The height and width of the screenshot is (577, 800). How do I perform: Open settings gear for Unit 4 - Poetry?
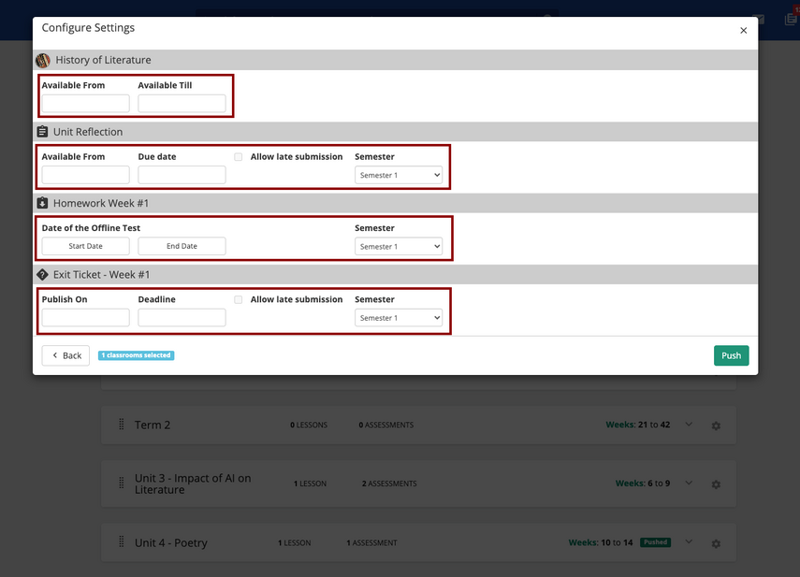716,543
